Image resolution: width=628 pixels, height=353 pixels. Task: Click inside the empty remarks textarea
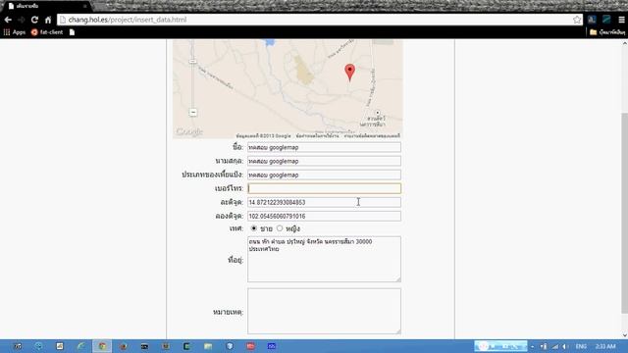click(x=324, y=311)
